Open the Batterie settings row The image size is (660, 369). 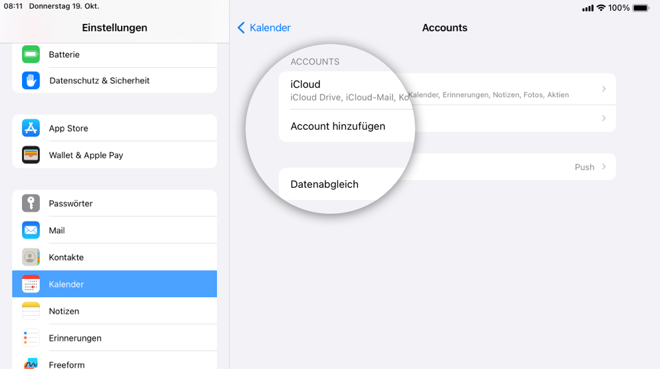[x=114, y=55]
